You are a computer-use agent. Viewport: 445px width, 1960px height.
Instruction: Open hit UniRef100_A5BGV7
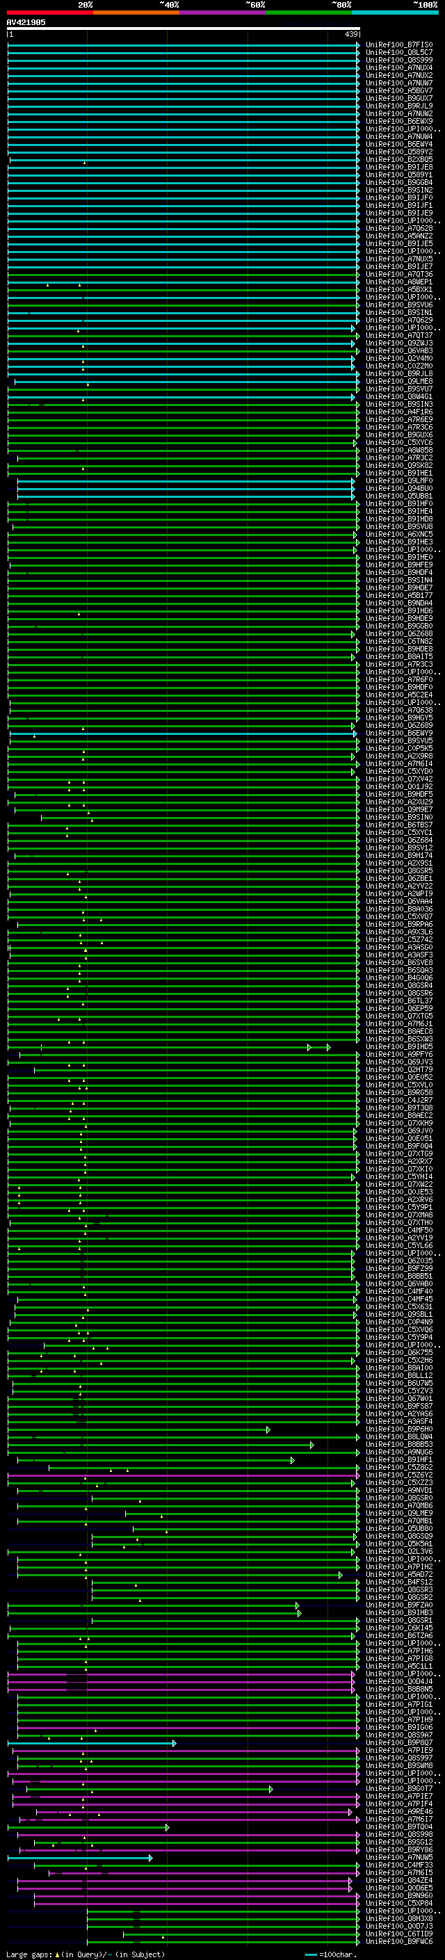398,90
